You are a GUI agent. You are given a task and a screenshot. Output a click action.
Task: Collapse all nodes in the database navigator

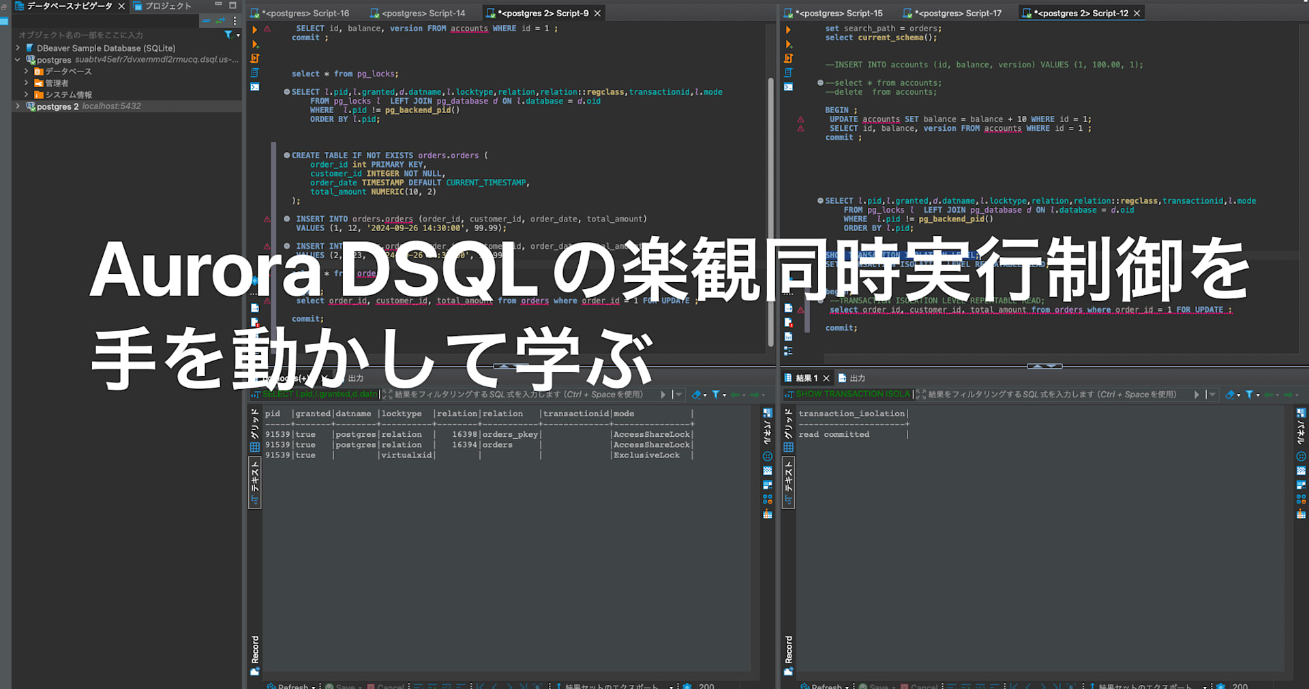[x=207, y=21]
